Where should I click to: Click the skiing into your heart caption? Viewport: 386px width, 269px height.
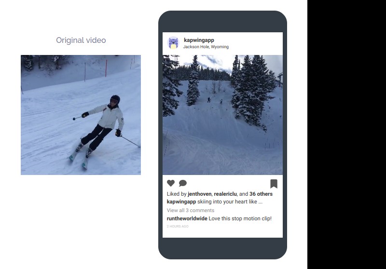tap(227, 202)
